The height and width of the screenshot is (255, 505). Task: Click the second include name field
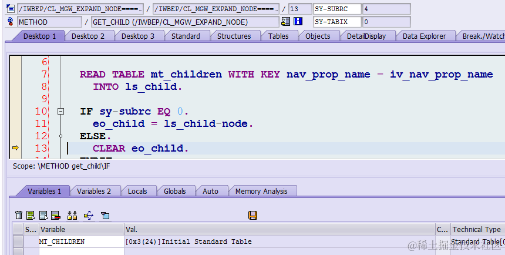click(x=216, y=9)
